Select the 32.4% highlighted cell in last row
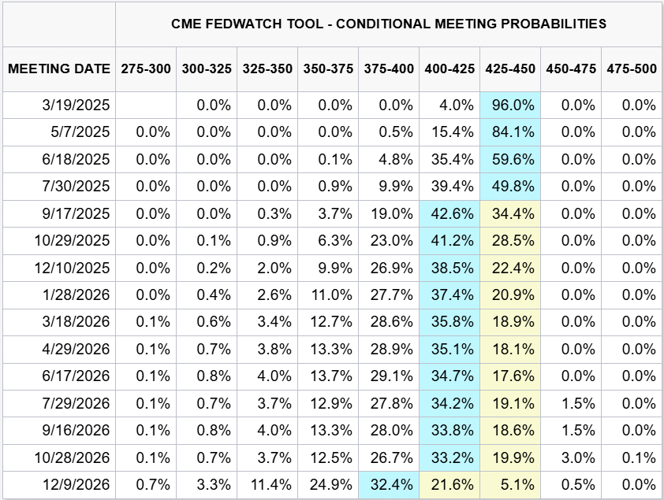 click(389, 484)
